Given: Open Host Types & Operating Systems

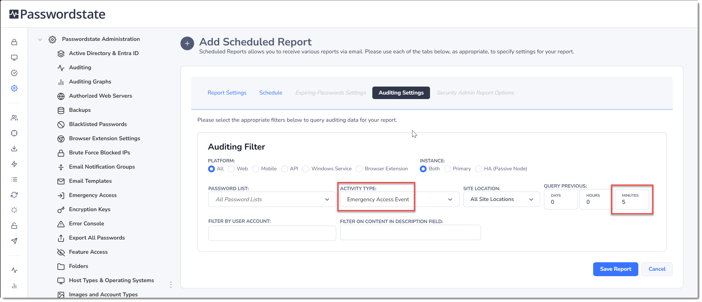Looking at the screenshot, I should coord(111,280).
